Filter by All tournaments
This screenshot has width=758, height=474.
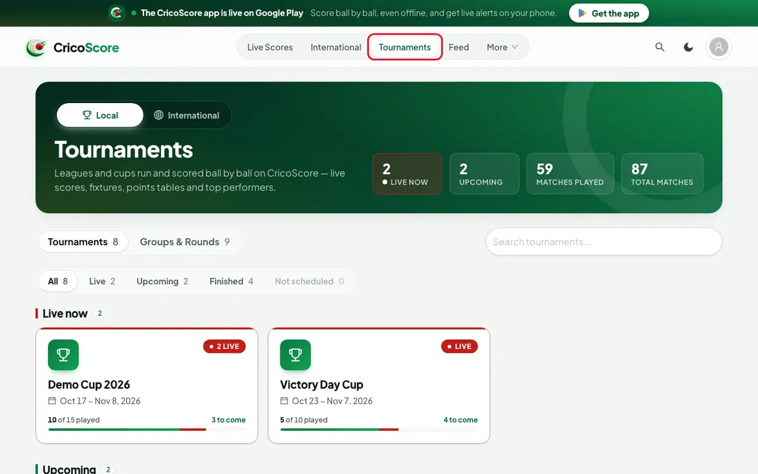coord(57,281)
